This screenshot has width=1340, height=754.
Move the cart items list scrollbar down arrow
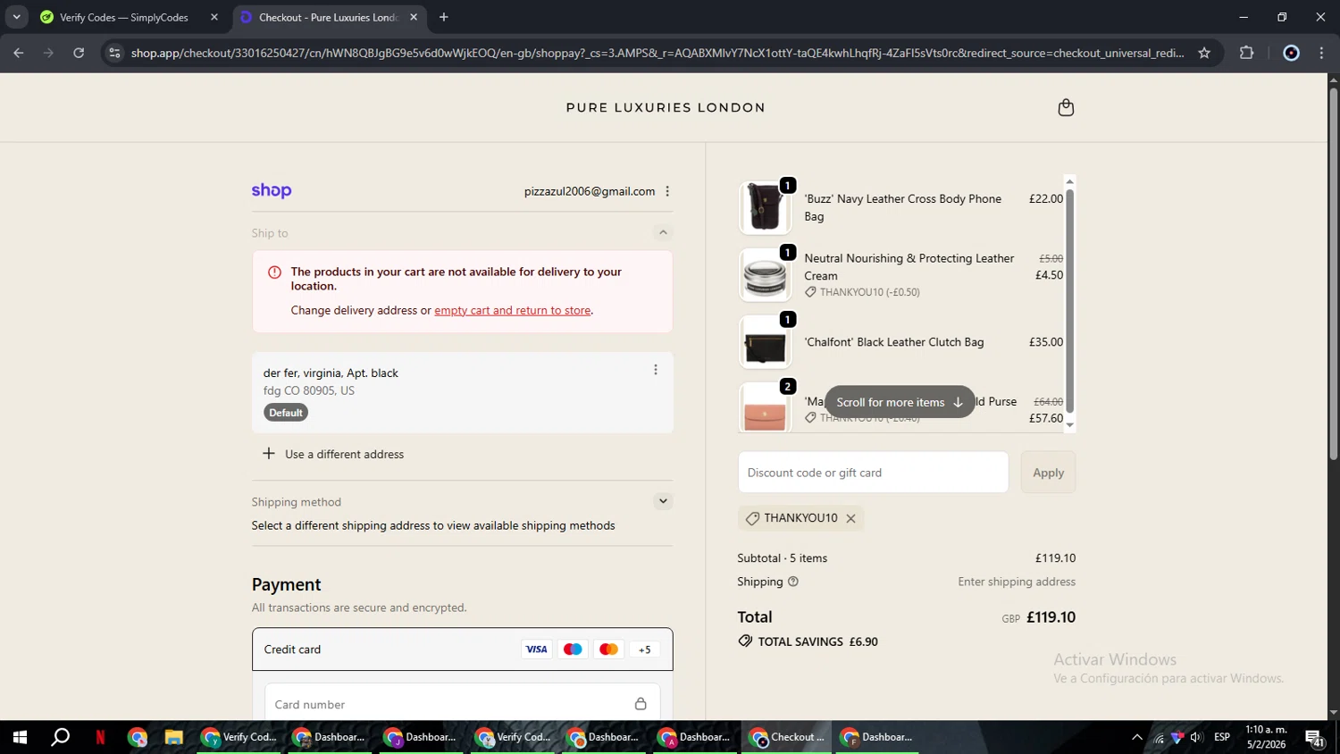point(1069,425)
